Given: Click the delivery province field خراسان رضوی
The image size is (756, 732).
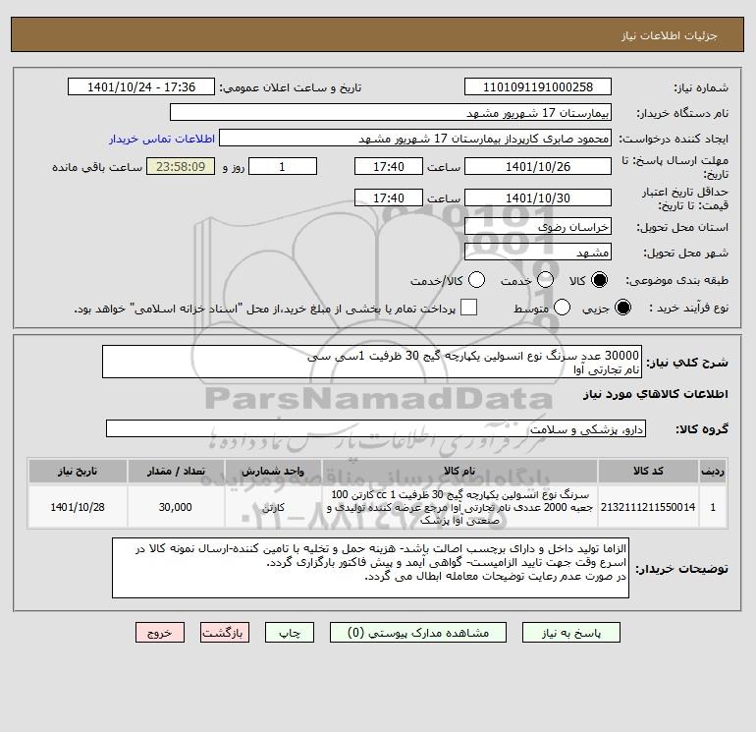Looking at the screenshot, I should [x=538, y=226].
